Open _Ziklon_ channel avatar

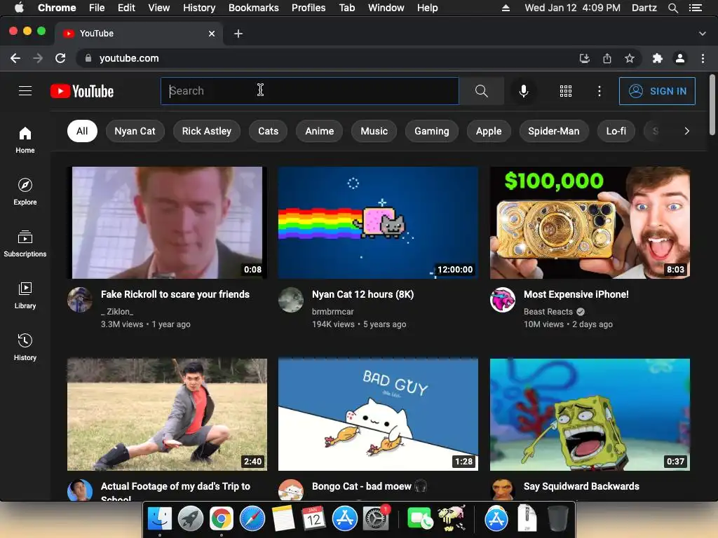click(x=80, y=300)
